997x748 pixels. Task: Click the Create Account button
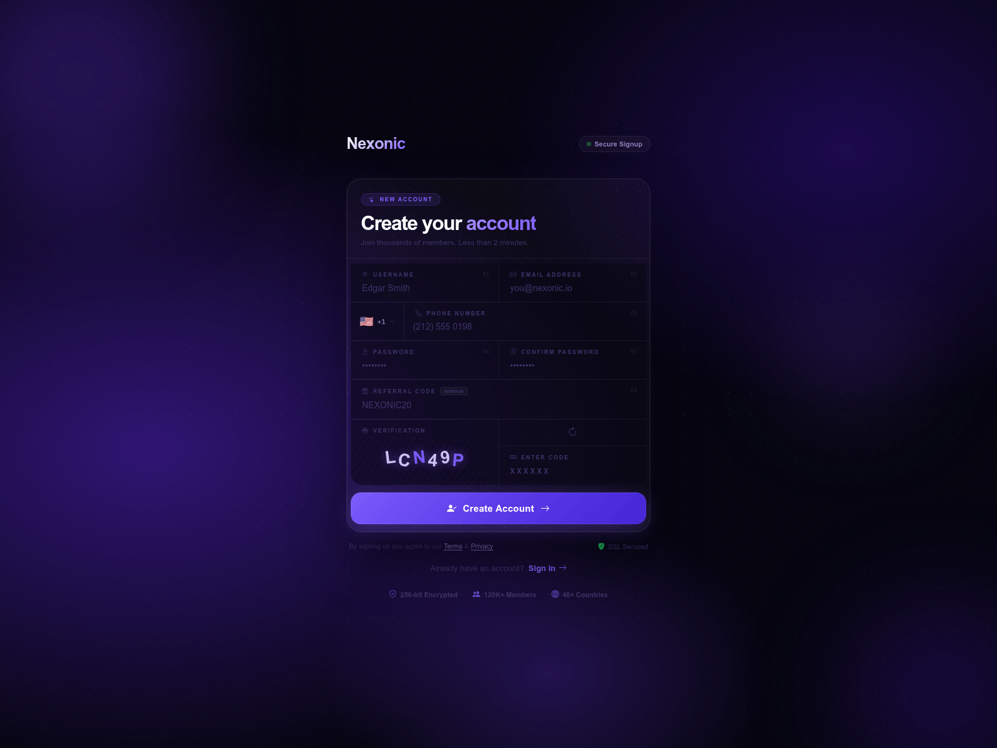[x=499, y=509]
